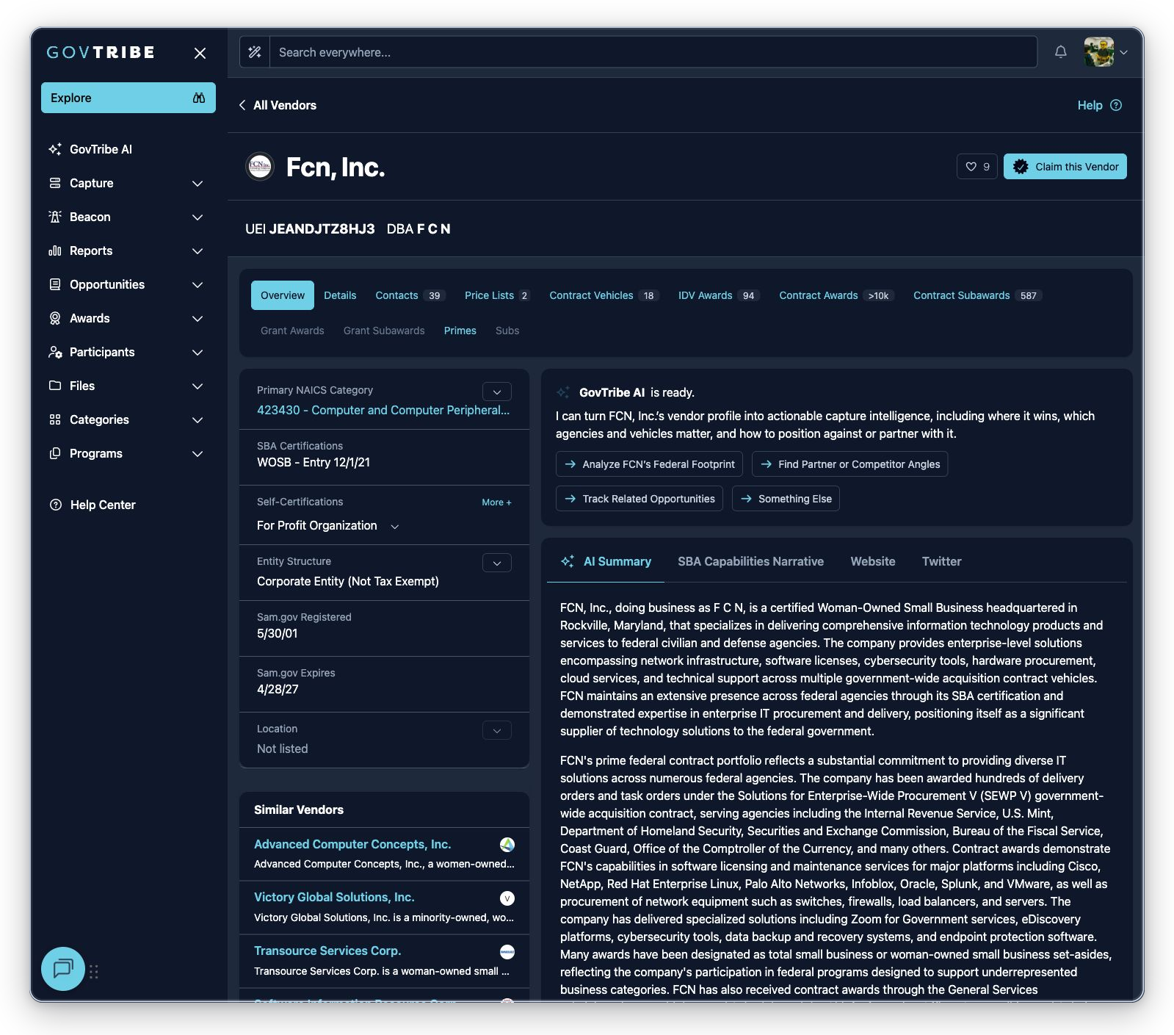
Task: Expand the Opportunities menu chevron
Action: point(198,284)
